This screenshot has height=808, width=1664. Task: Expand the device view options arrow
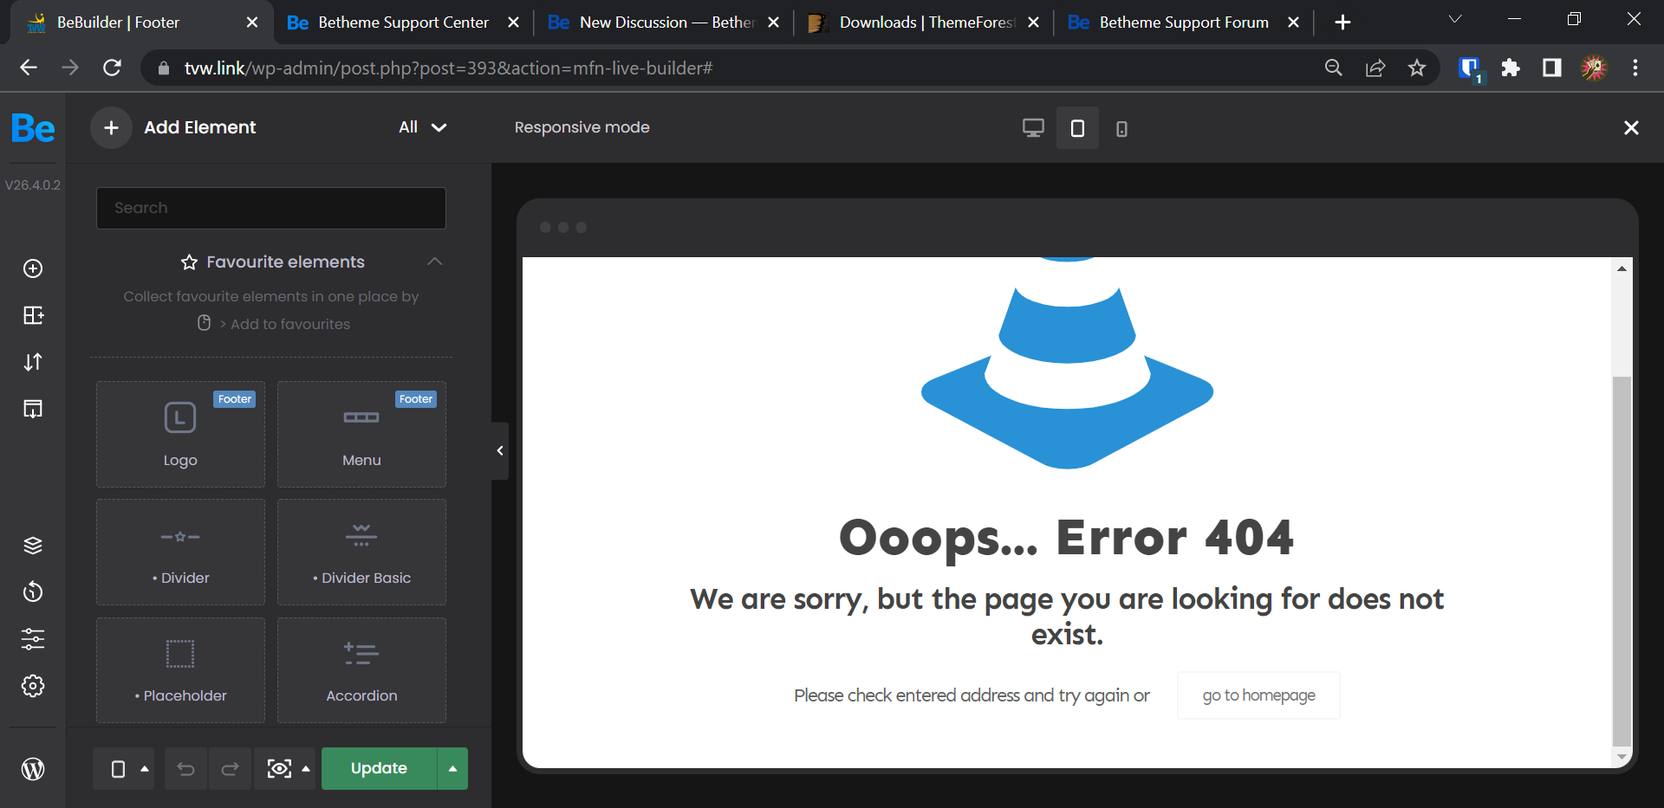145,769
